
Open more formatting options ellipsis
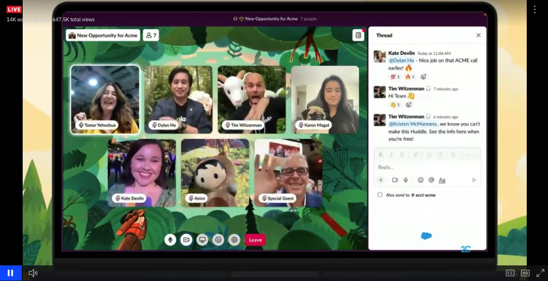[467, 154]
